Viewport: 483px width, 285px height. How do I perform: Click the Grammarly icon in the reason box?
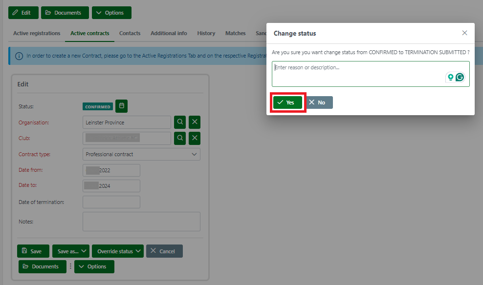coord(460,77)
